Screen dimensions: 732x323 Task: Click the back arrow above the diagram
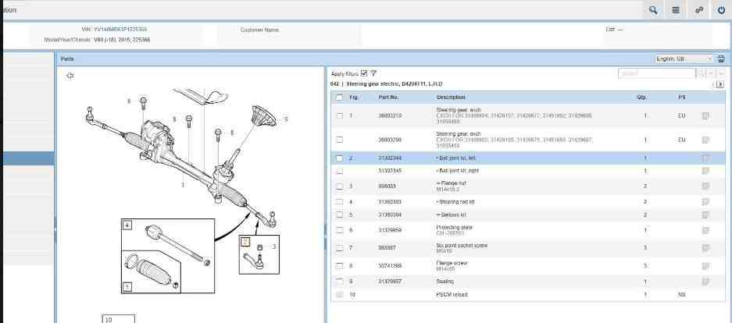click(x=70, y=76)
